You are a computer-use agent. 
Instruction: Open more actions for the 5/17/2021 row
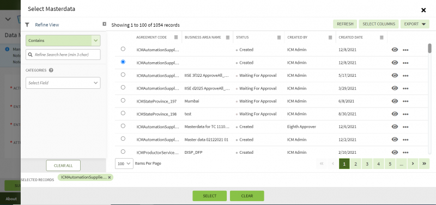(x=405, y=76)
